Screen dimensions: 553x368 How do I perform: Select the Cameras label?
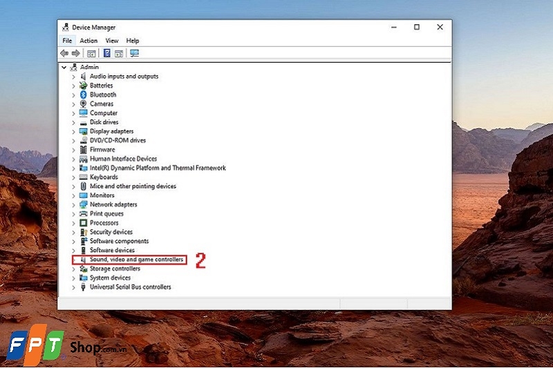(x=102, y=104)
